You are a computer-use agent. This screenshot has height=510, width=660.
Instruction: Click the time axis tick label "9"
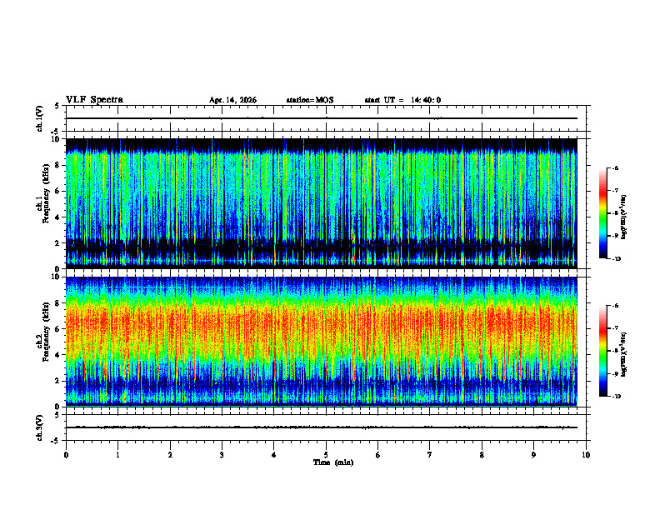(533, 455)
